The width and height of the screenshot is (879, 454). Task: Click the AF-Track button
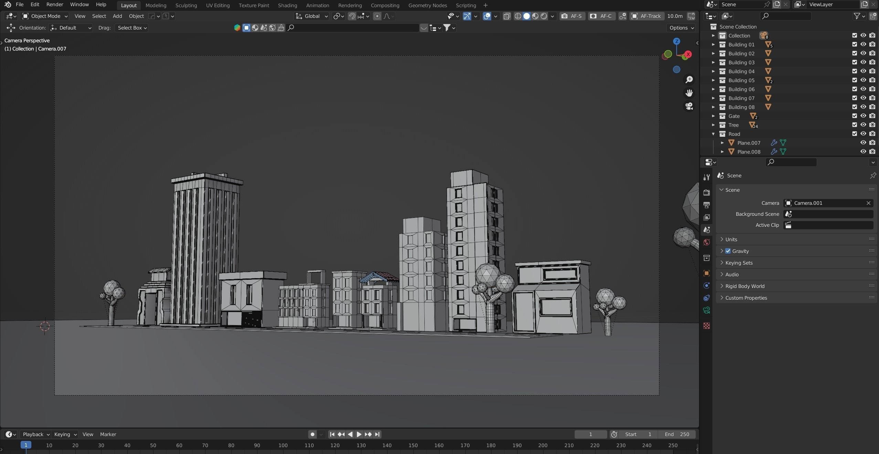(x=647, y=16)
